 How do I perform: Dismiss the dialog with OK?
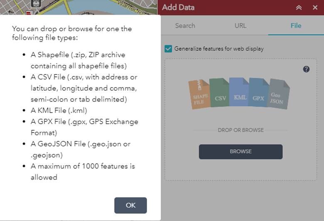[130, 205]
